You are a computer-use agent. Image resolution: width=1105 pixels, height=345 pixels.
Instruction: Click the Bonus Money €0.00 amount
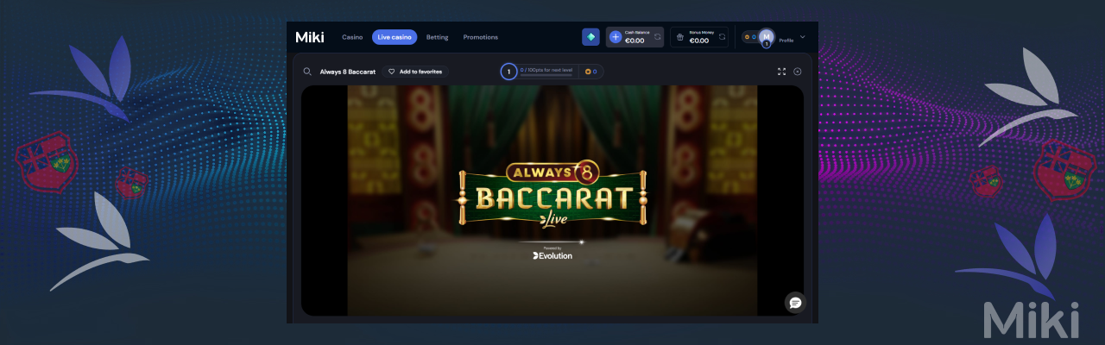click(x=699, y=41)
